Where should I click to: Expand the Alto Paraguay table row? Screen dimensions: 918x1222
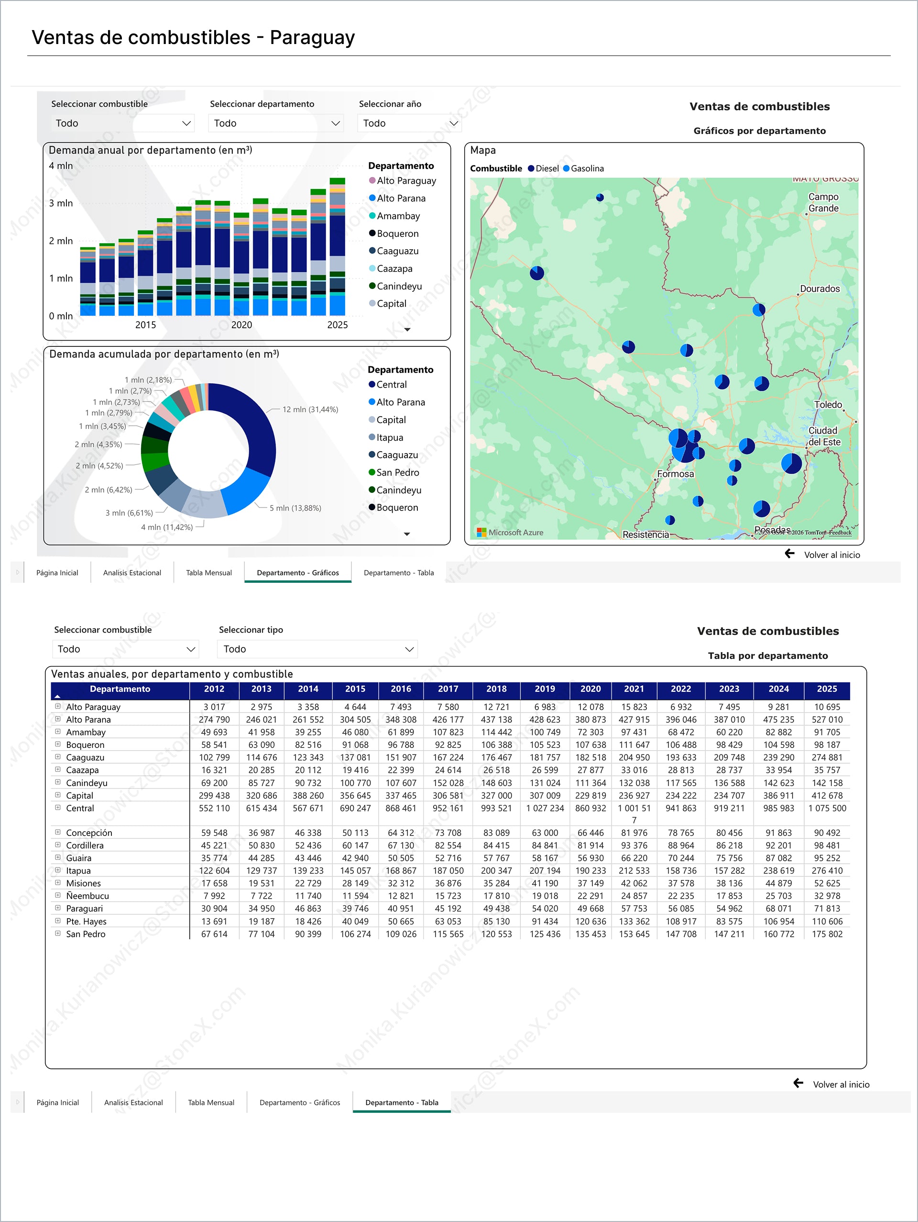57,706
